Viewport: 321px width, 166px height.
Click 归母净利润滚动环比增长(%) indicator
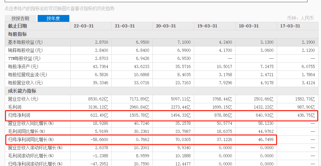tap(35, 164)
